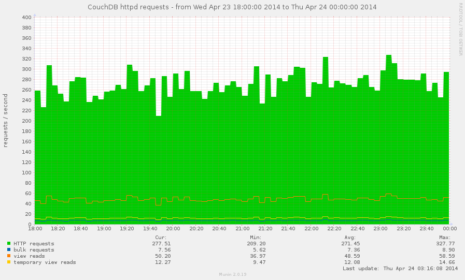Viewport: 465px width, 280px height.
Task: Click view reads current value 50.20
Action: click(163, 256)
